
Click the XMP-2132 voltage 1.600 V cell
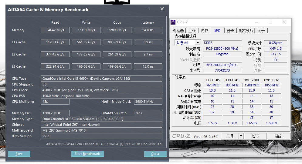tap(271, 123)
